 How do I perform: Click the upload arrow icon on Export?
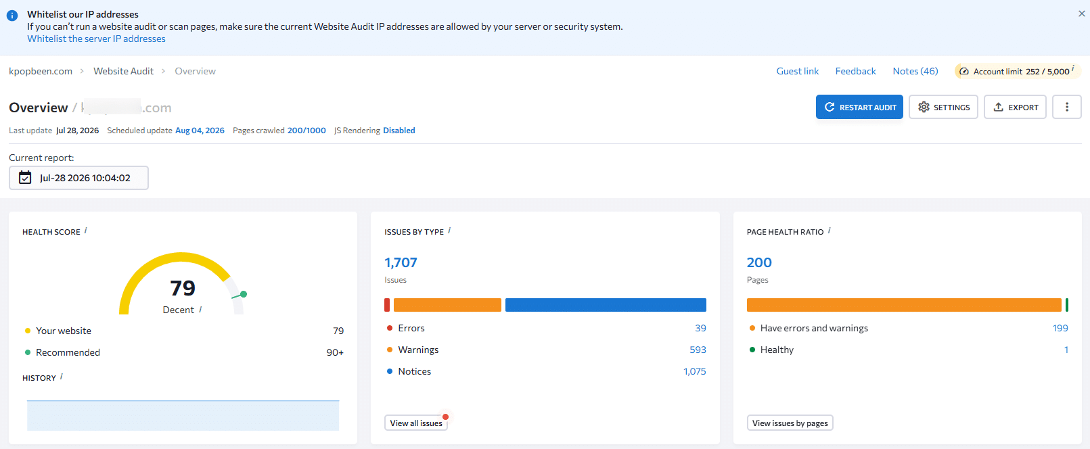pos(998,107)
